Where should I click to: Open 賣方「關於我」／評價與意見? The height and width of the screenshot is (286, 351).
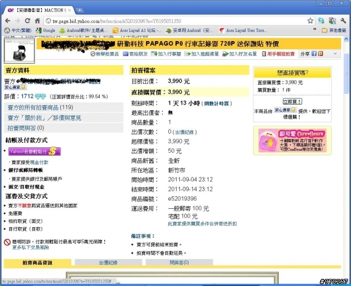point(44,118)
